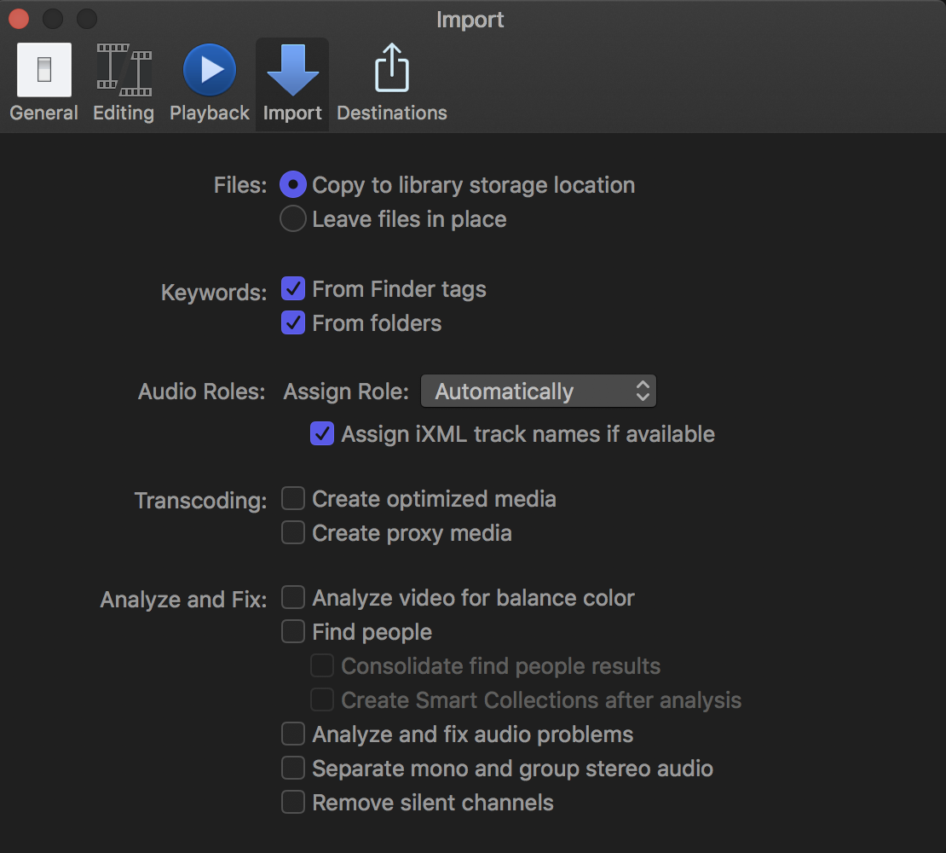Open the Destinations share icon
Viewport: 946px width, 853px height.
[392, 69]
